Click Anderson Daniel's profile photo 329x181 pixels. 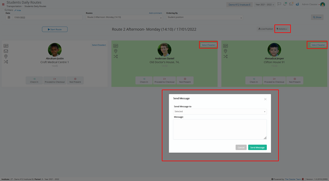click(164, 50)
